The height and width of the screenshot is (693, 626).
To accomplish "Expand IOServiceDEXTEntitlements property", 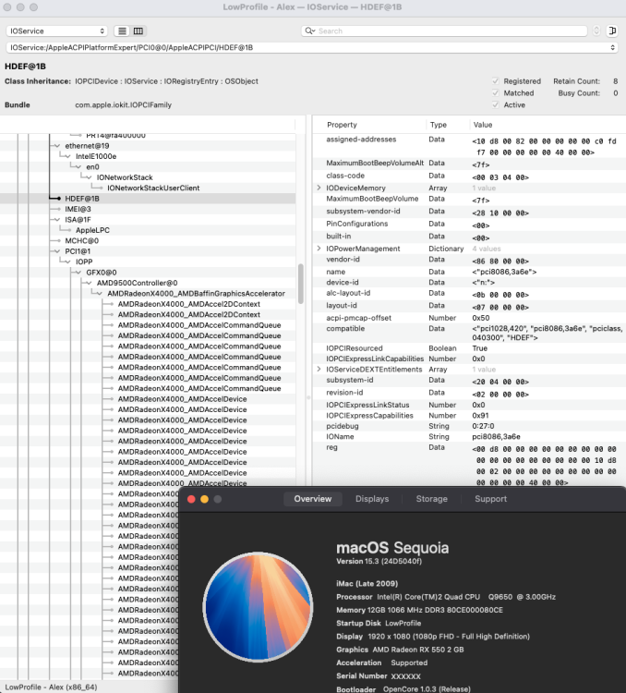I will point(319,369).
